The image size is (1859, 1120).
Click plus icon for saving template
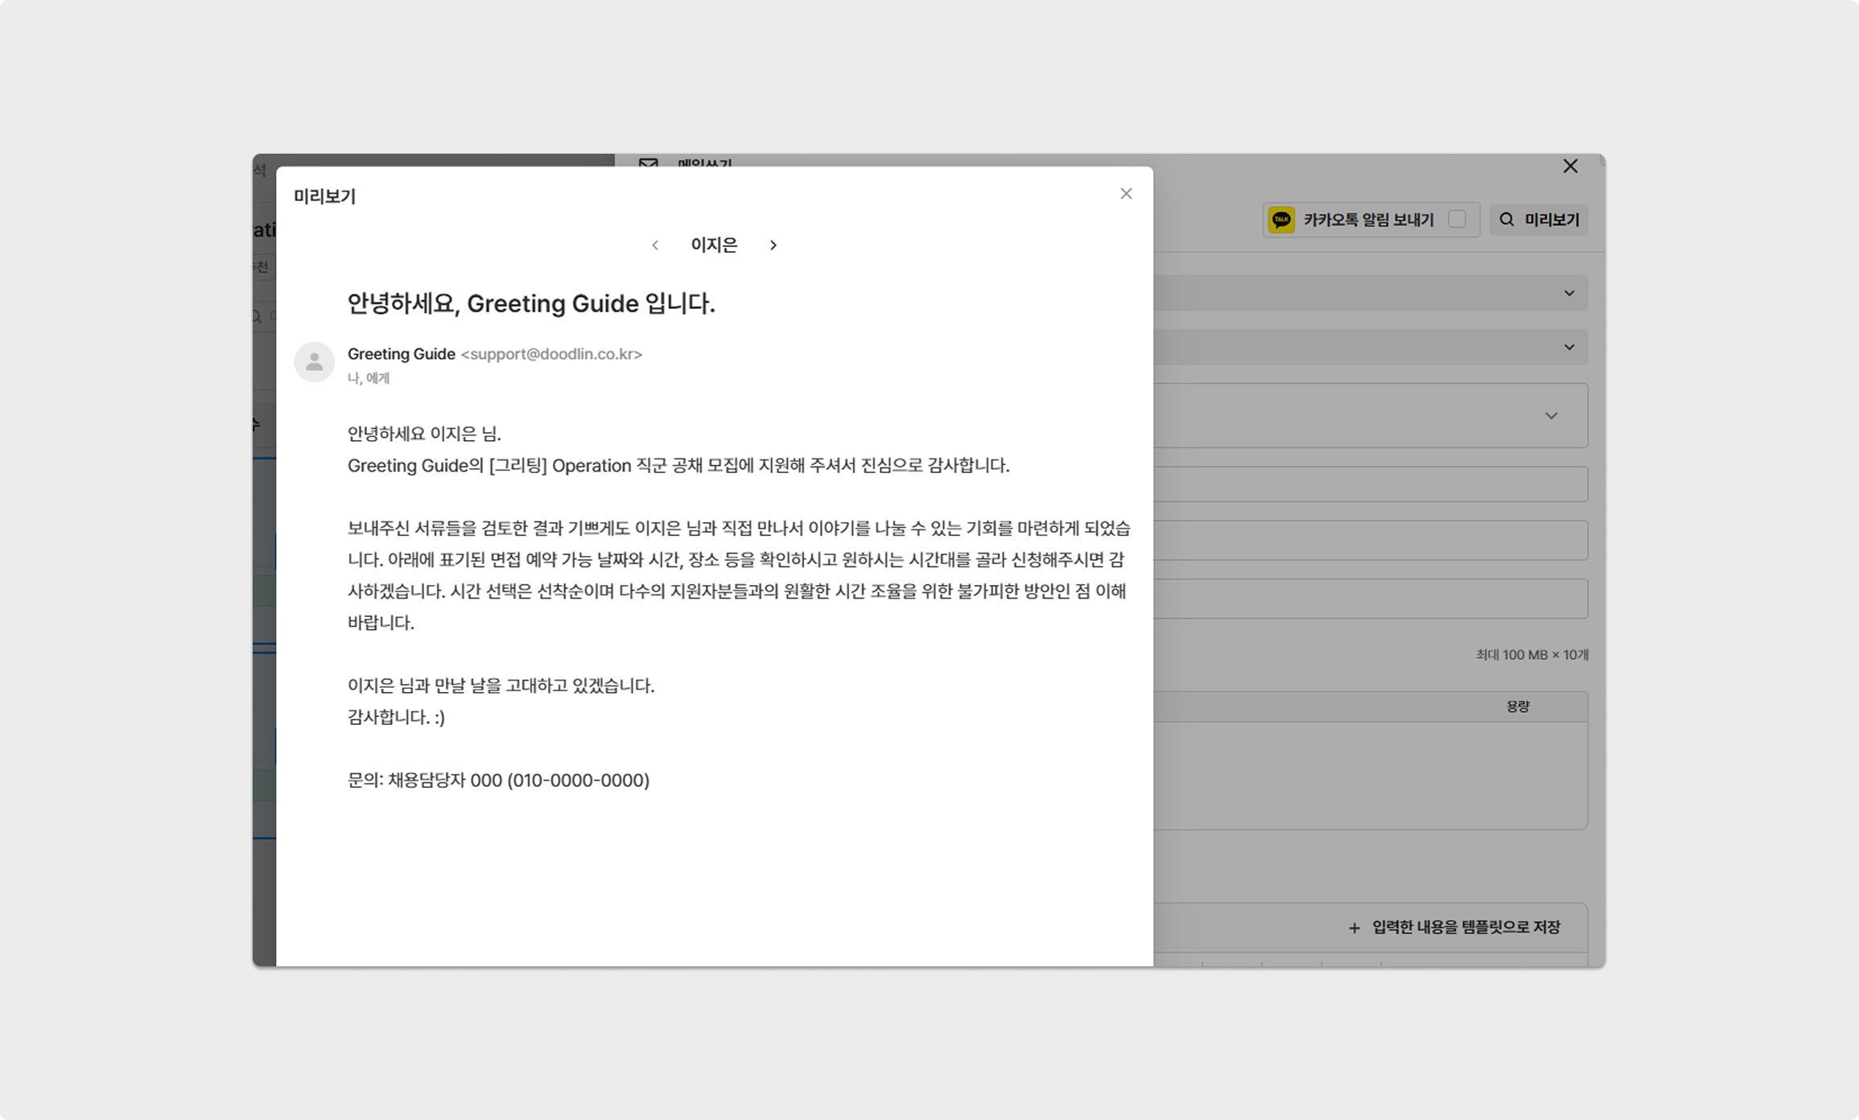coord(1354,928)
